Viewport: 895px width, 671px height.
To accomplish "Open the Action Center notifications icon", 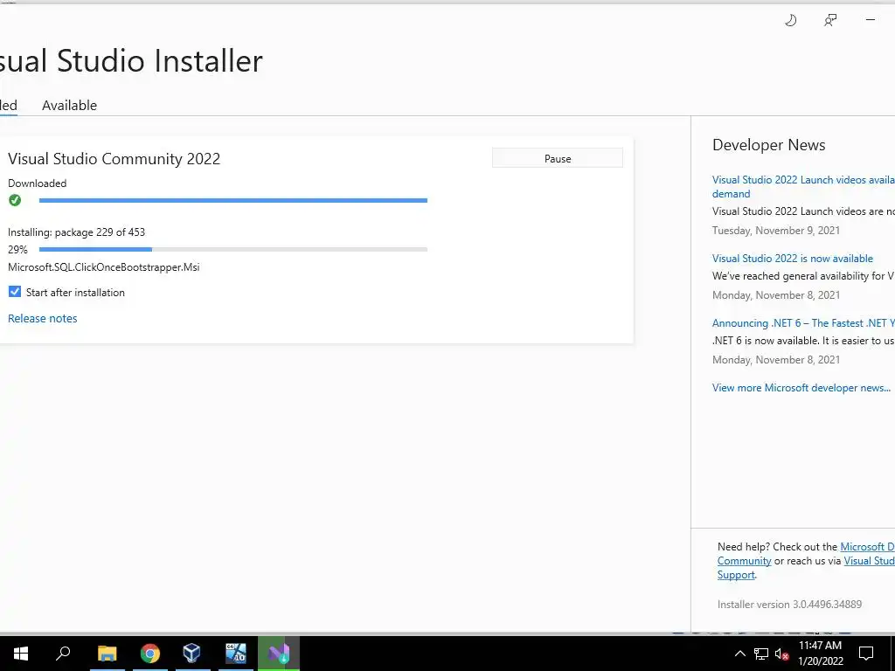I will [x=866, y=654].
